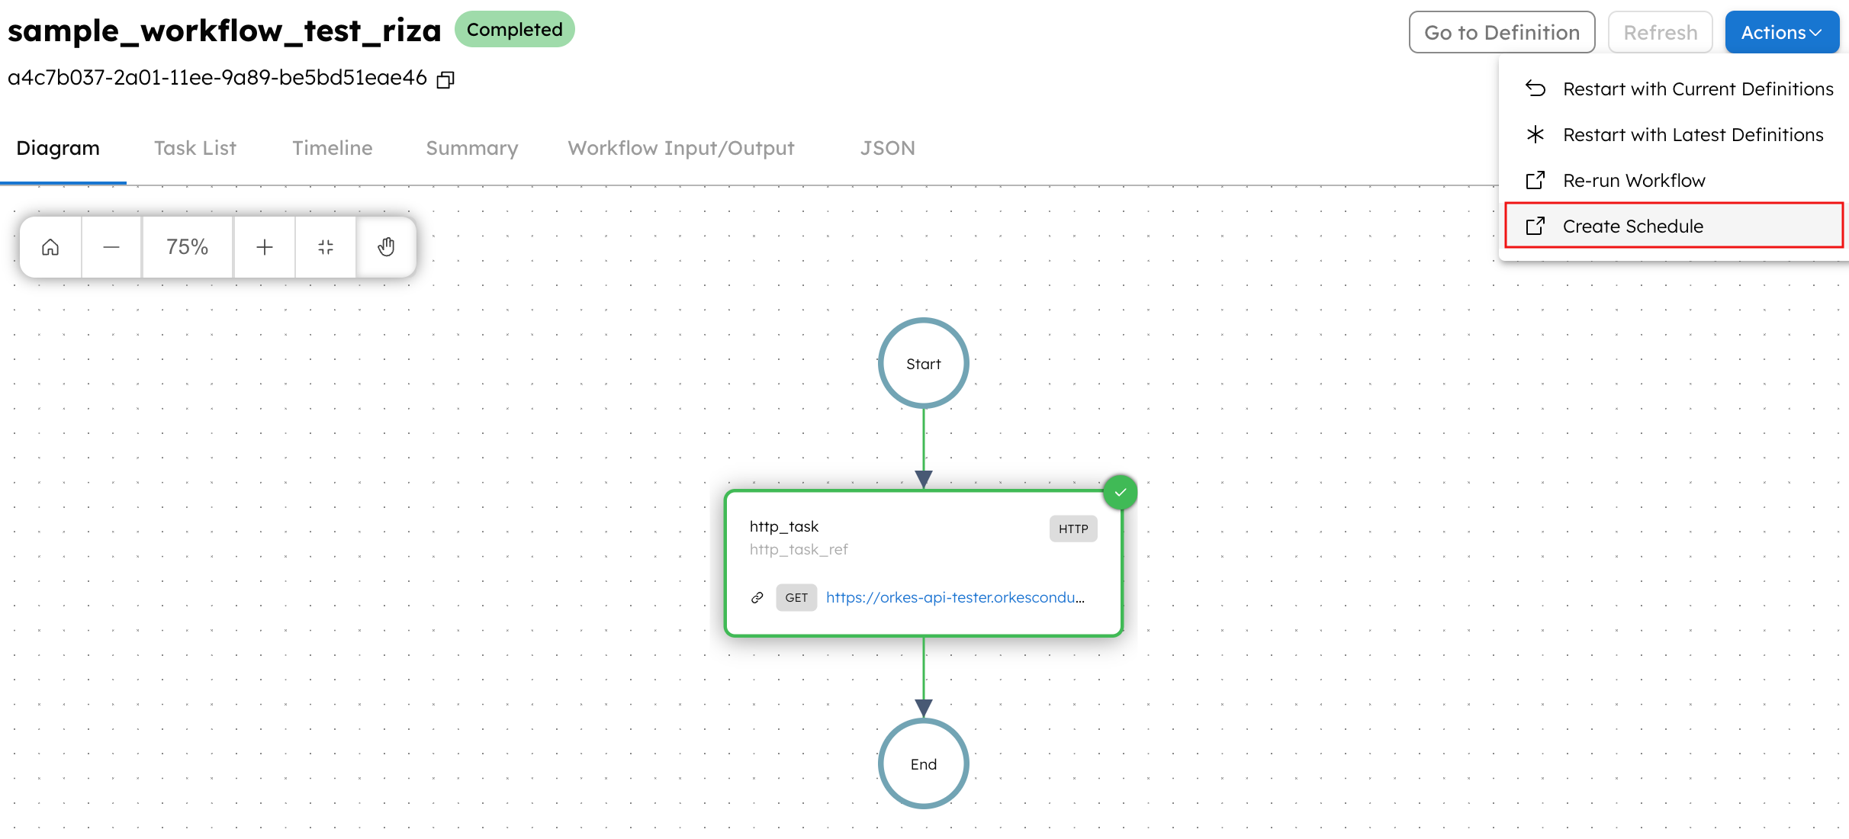Open the Actions dropdown
Screen dimensions: 1849x839
coord(1782,32)
